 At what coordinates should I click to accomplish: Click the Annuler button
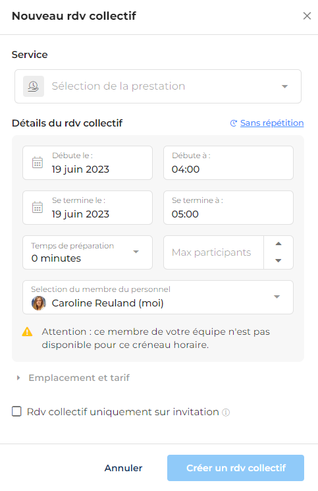[123, 468]
